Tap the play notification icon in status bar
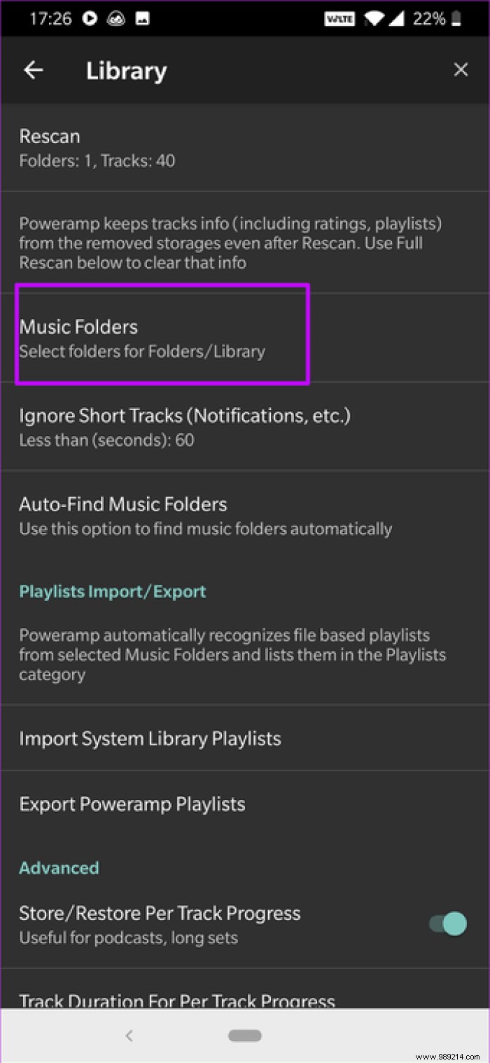Screen dimensions: 490x1063 (89, 18)
